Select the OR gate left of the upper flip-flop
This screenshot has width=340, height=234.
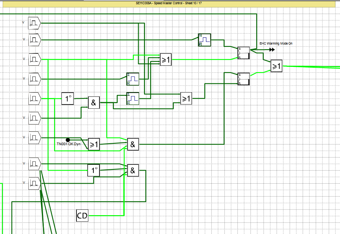tap(166, 60)
